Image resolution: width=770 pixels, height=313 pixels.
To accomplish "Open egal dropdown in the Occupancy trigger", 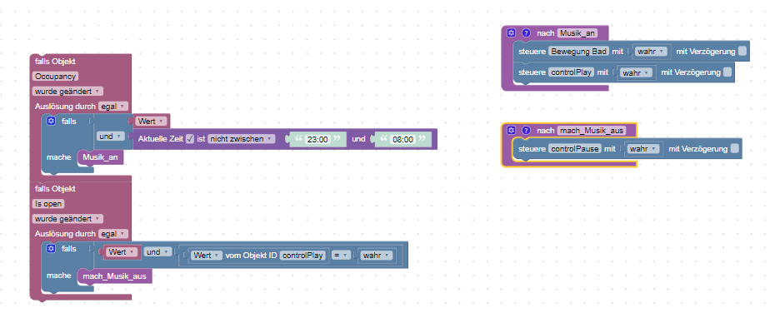I will [113, 106].
